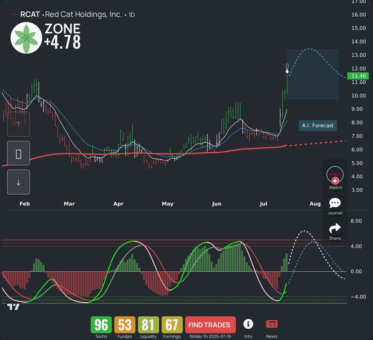
Task: Click the small red RCAT ticker logo
Action: tap(14, 14)
